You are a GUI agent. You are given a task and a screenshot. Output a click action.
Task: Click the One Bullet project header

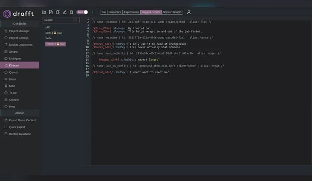(x=19, y=24)
